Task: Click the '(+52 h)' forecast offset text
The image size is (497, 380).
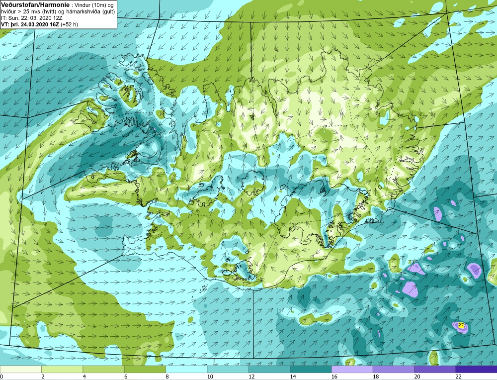Action: coord(69,24)
